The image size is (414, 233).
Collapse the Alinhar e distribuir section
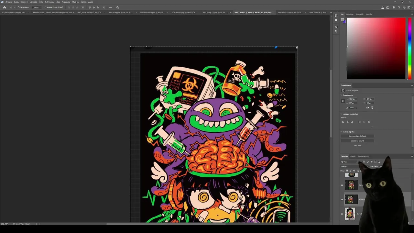[x=341, y=114]
